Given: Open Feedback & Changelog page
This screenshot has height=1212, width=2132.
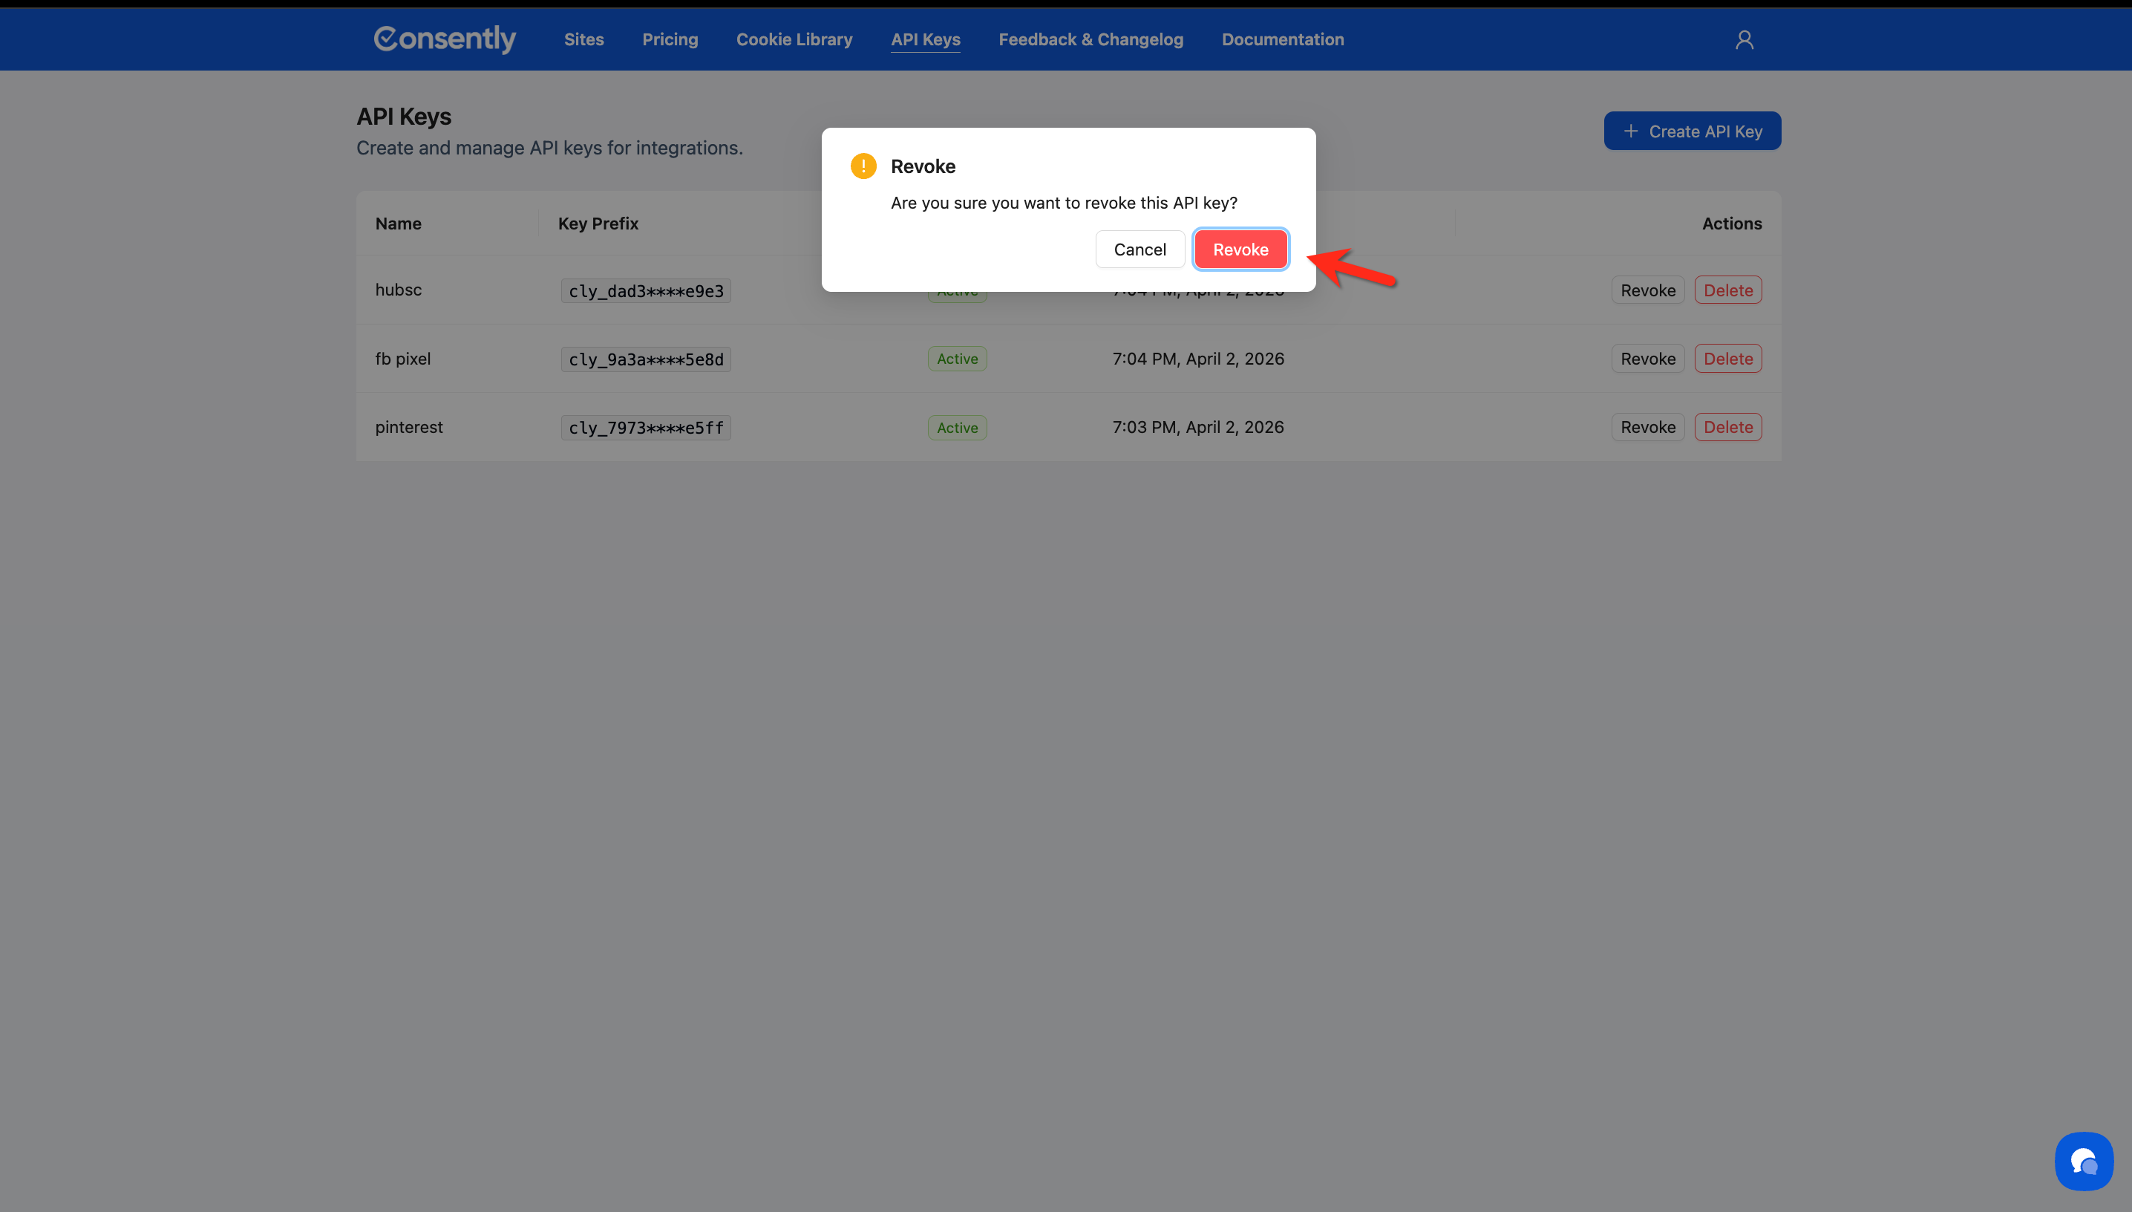Looking at the screenshot, I should (1090, 39).
